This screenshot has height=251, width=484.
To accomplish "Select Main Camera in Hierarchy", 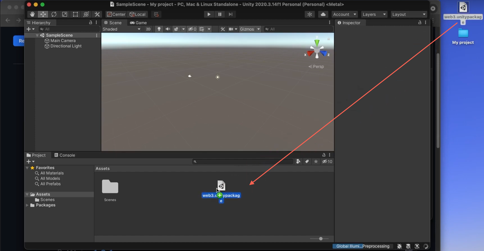I will (x=63, y=40).
